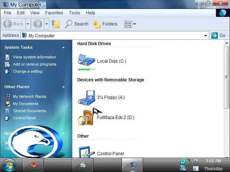The width and height of the screenshot is (230, 172).
Task: Click the Address bar field
Action: tap(115, 36)
